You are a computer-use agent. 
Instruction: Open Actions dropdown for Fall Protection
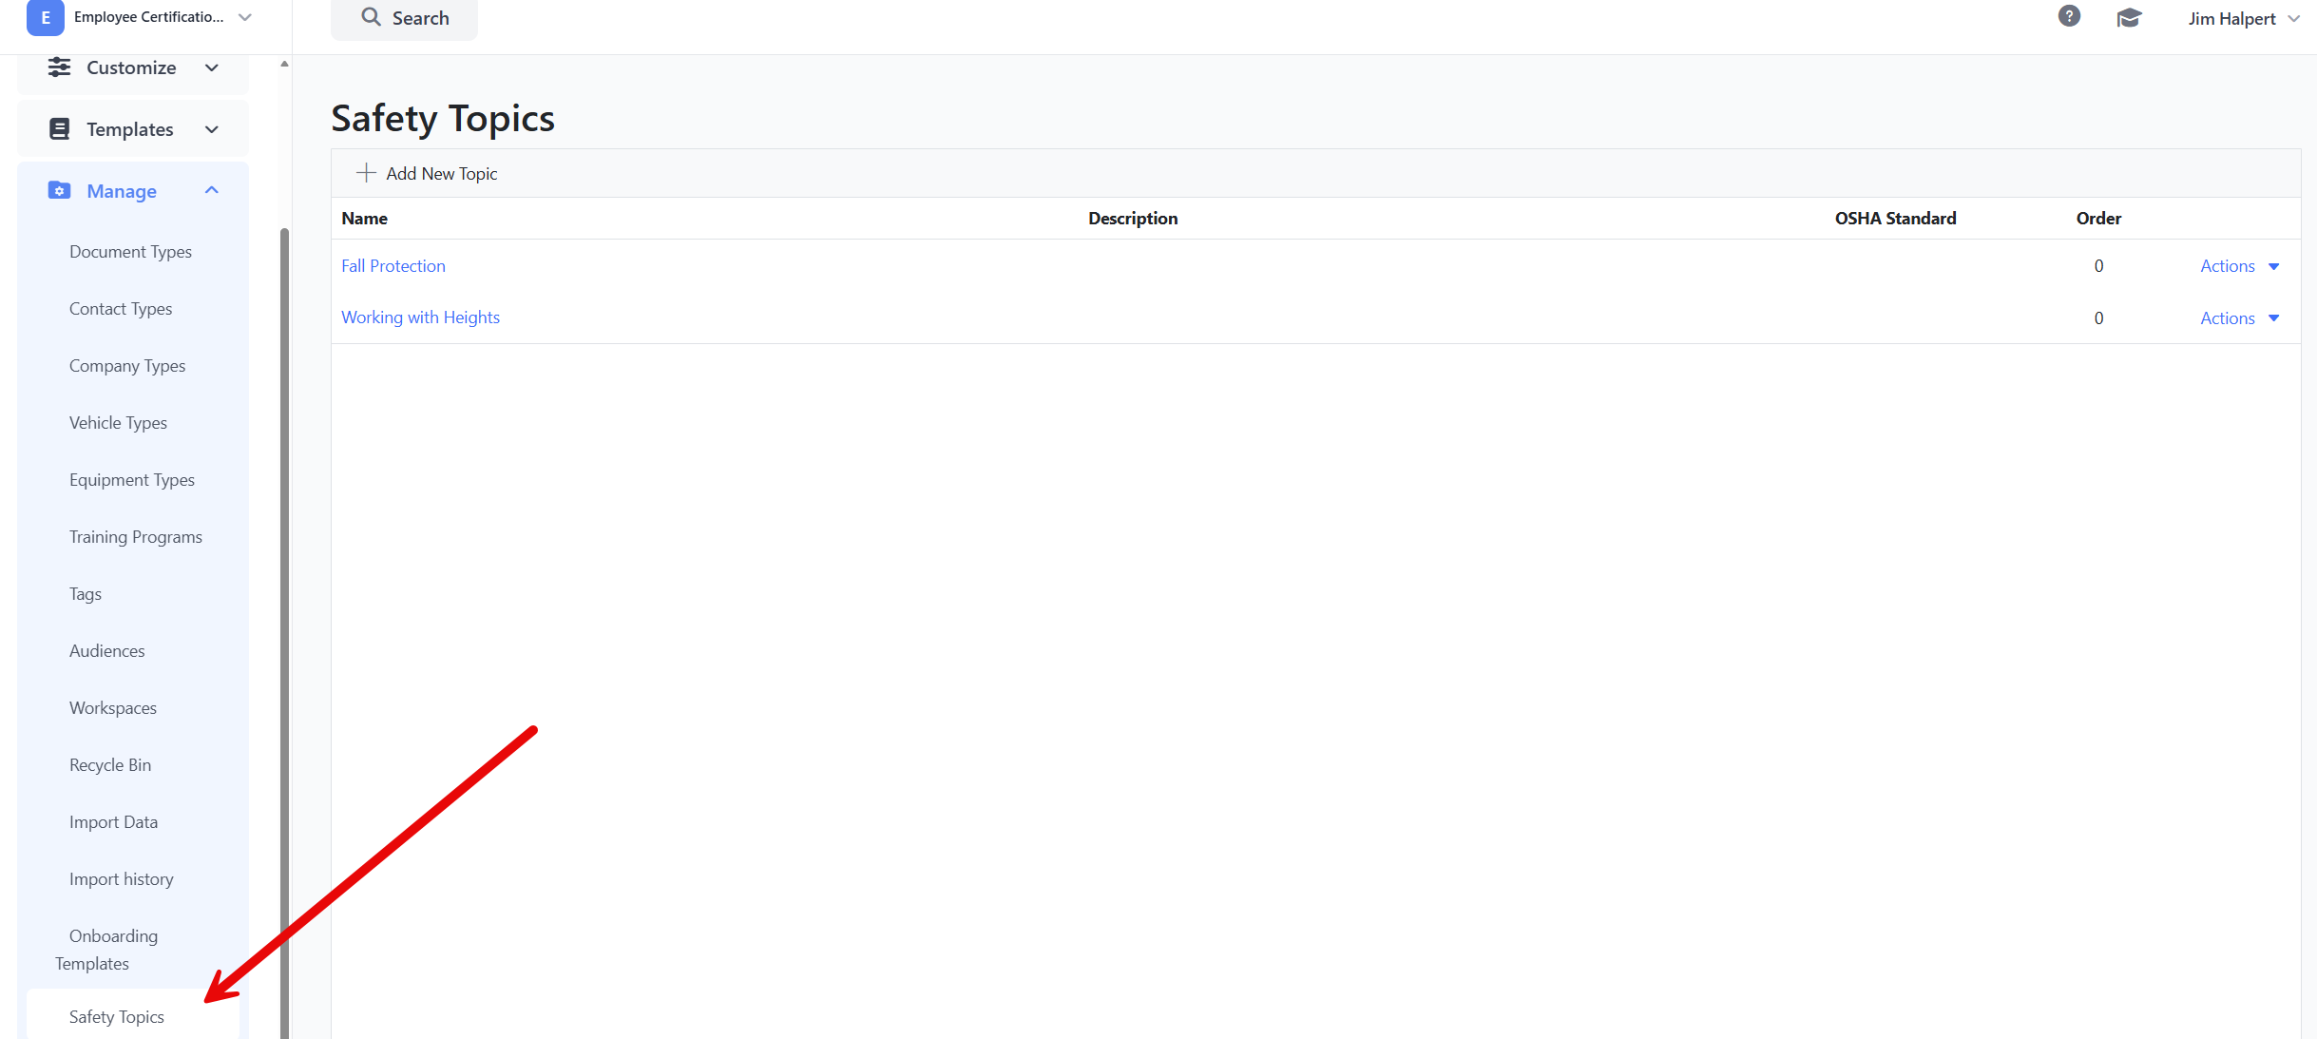point(2239,266)
